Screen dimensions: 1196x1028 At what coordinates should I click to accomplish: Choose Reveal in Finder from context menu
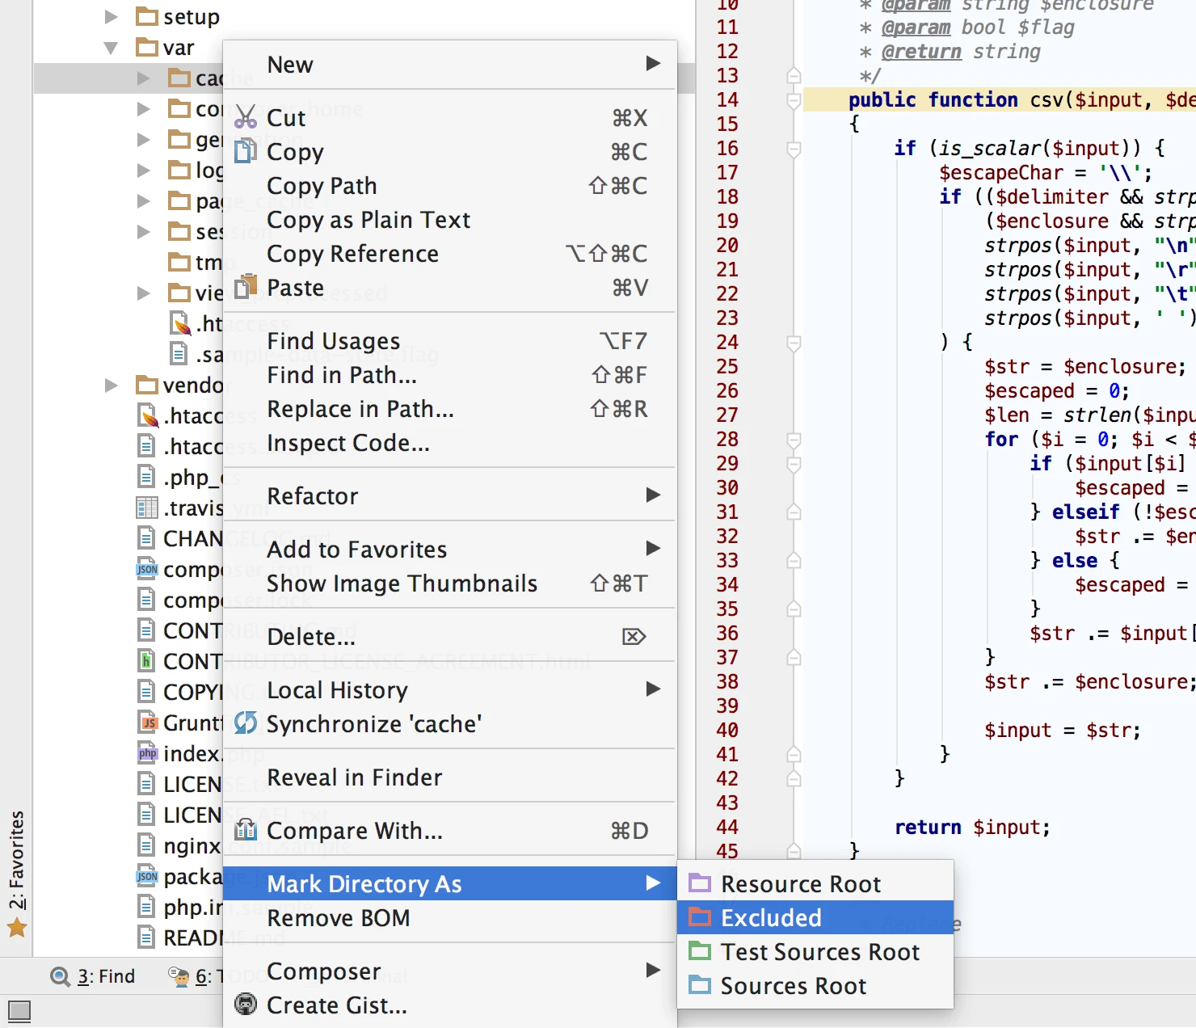coord(354,777)
